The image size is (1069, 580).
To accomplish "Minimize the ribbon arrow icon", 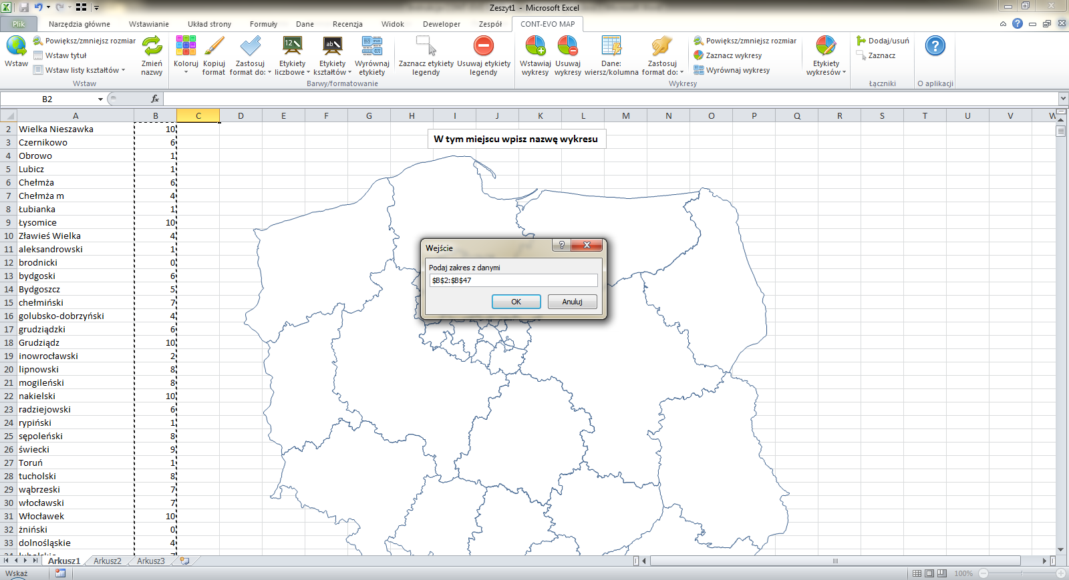I will pyautogui.click(x=1003, y=24).
